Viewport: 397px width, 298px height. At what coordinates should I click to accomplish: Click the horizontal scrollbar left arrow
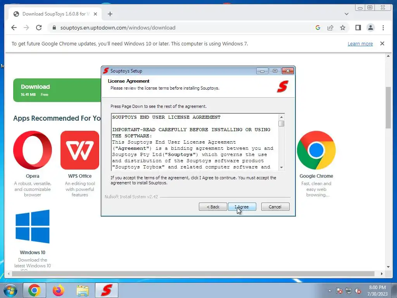(9, 274)
